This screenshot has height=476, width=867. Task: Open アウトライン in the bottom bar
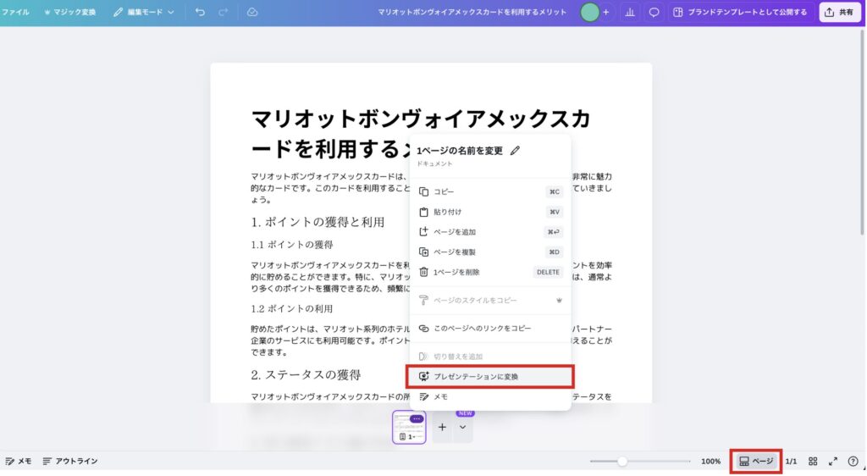pyautogui.click(x=70, y=461)
